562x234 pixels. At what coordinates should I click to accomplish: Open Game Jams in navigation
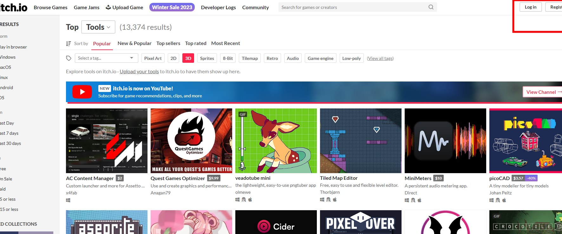(x=87, y=7)
